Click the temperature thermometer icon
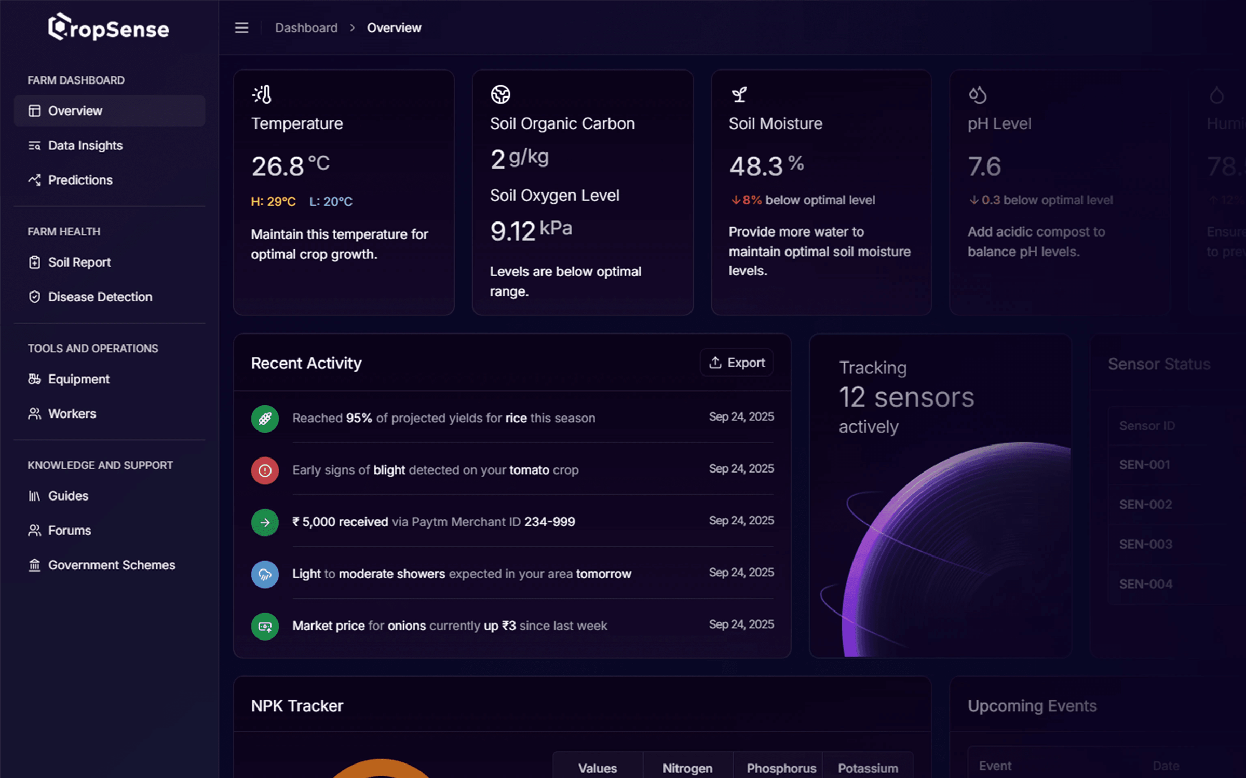The image size is (1246, 778). [262, 94]
